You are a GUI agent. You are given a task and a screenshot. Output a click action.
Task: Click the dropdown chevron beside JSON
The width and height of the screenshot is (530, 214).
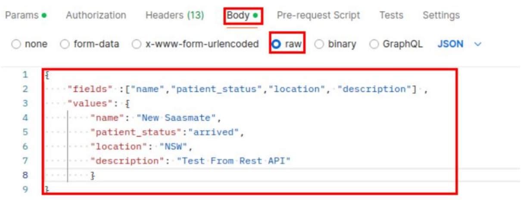coord(477,44)
